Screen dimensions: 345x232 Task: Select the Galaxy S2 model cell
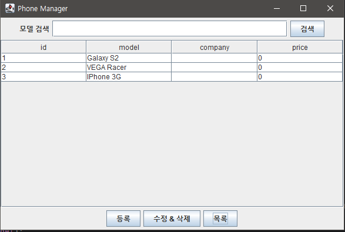tap(129, 58)
